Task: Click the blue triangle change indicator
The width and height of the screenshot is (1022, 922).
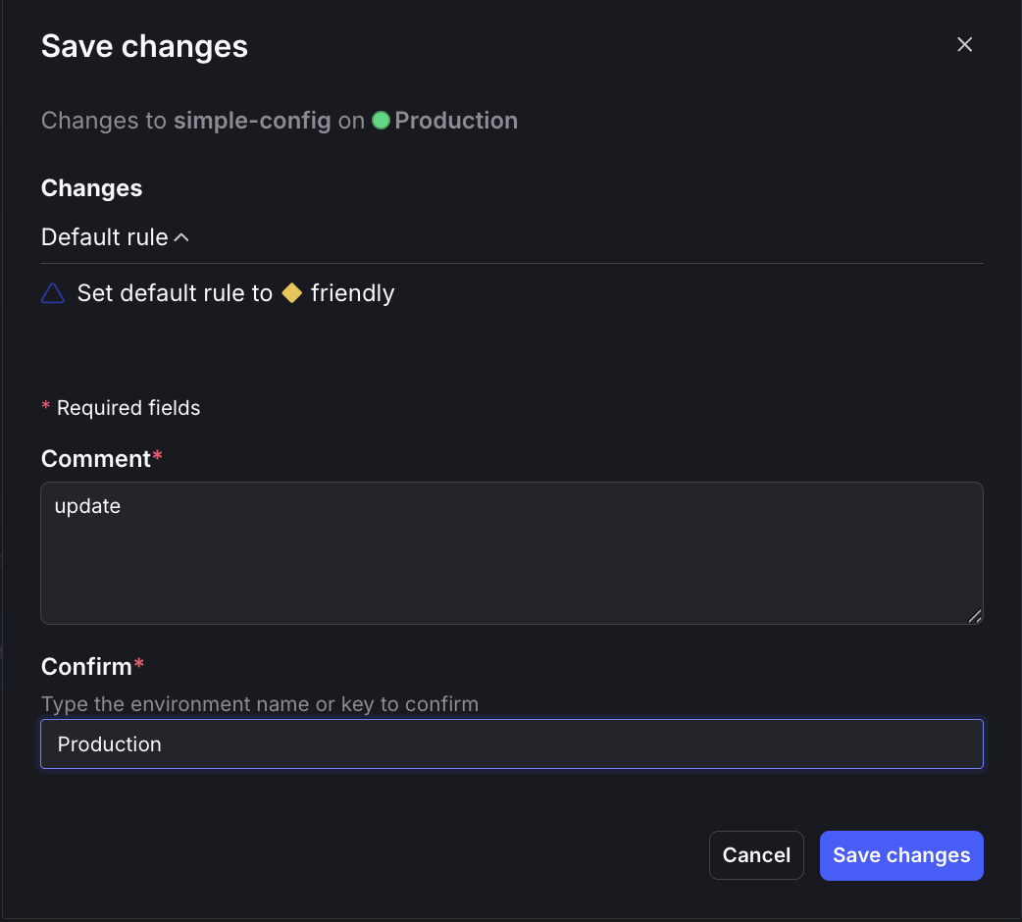Action: 51,293
